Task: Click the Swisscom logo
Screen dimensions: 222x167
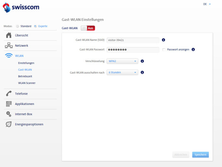Action: click(21, 7)
